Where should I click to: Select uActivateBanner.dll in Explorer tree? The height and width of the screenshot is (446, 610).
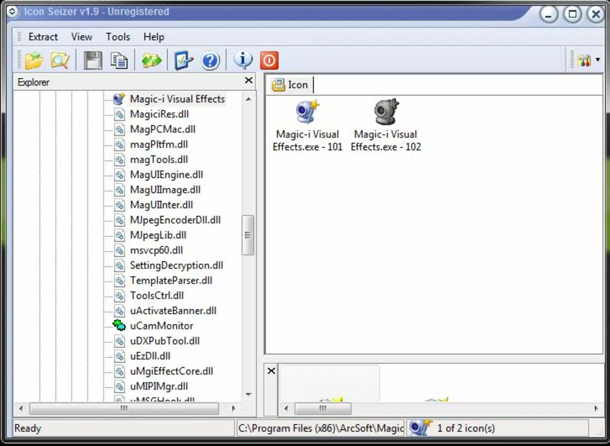point(173,311)
